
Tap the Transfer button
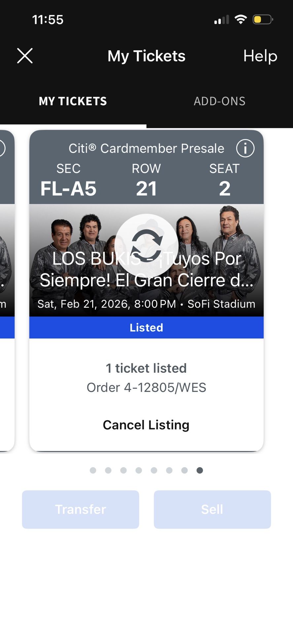(x=81, y=509)
